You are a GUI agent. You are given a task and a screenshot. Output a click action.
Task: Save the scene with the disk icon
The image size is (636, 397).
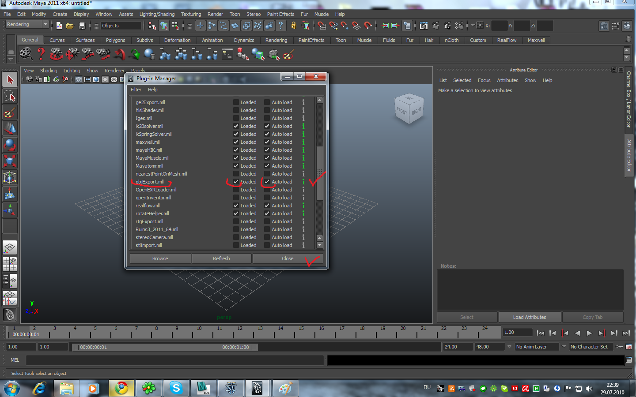point(82,26)
